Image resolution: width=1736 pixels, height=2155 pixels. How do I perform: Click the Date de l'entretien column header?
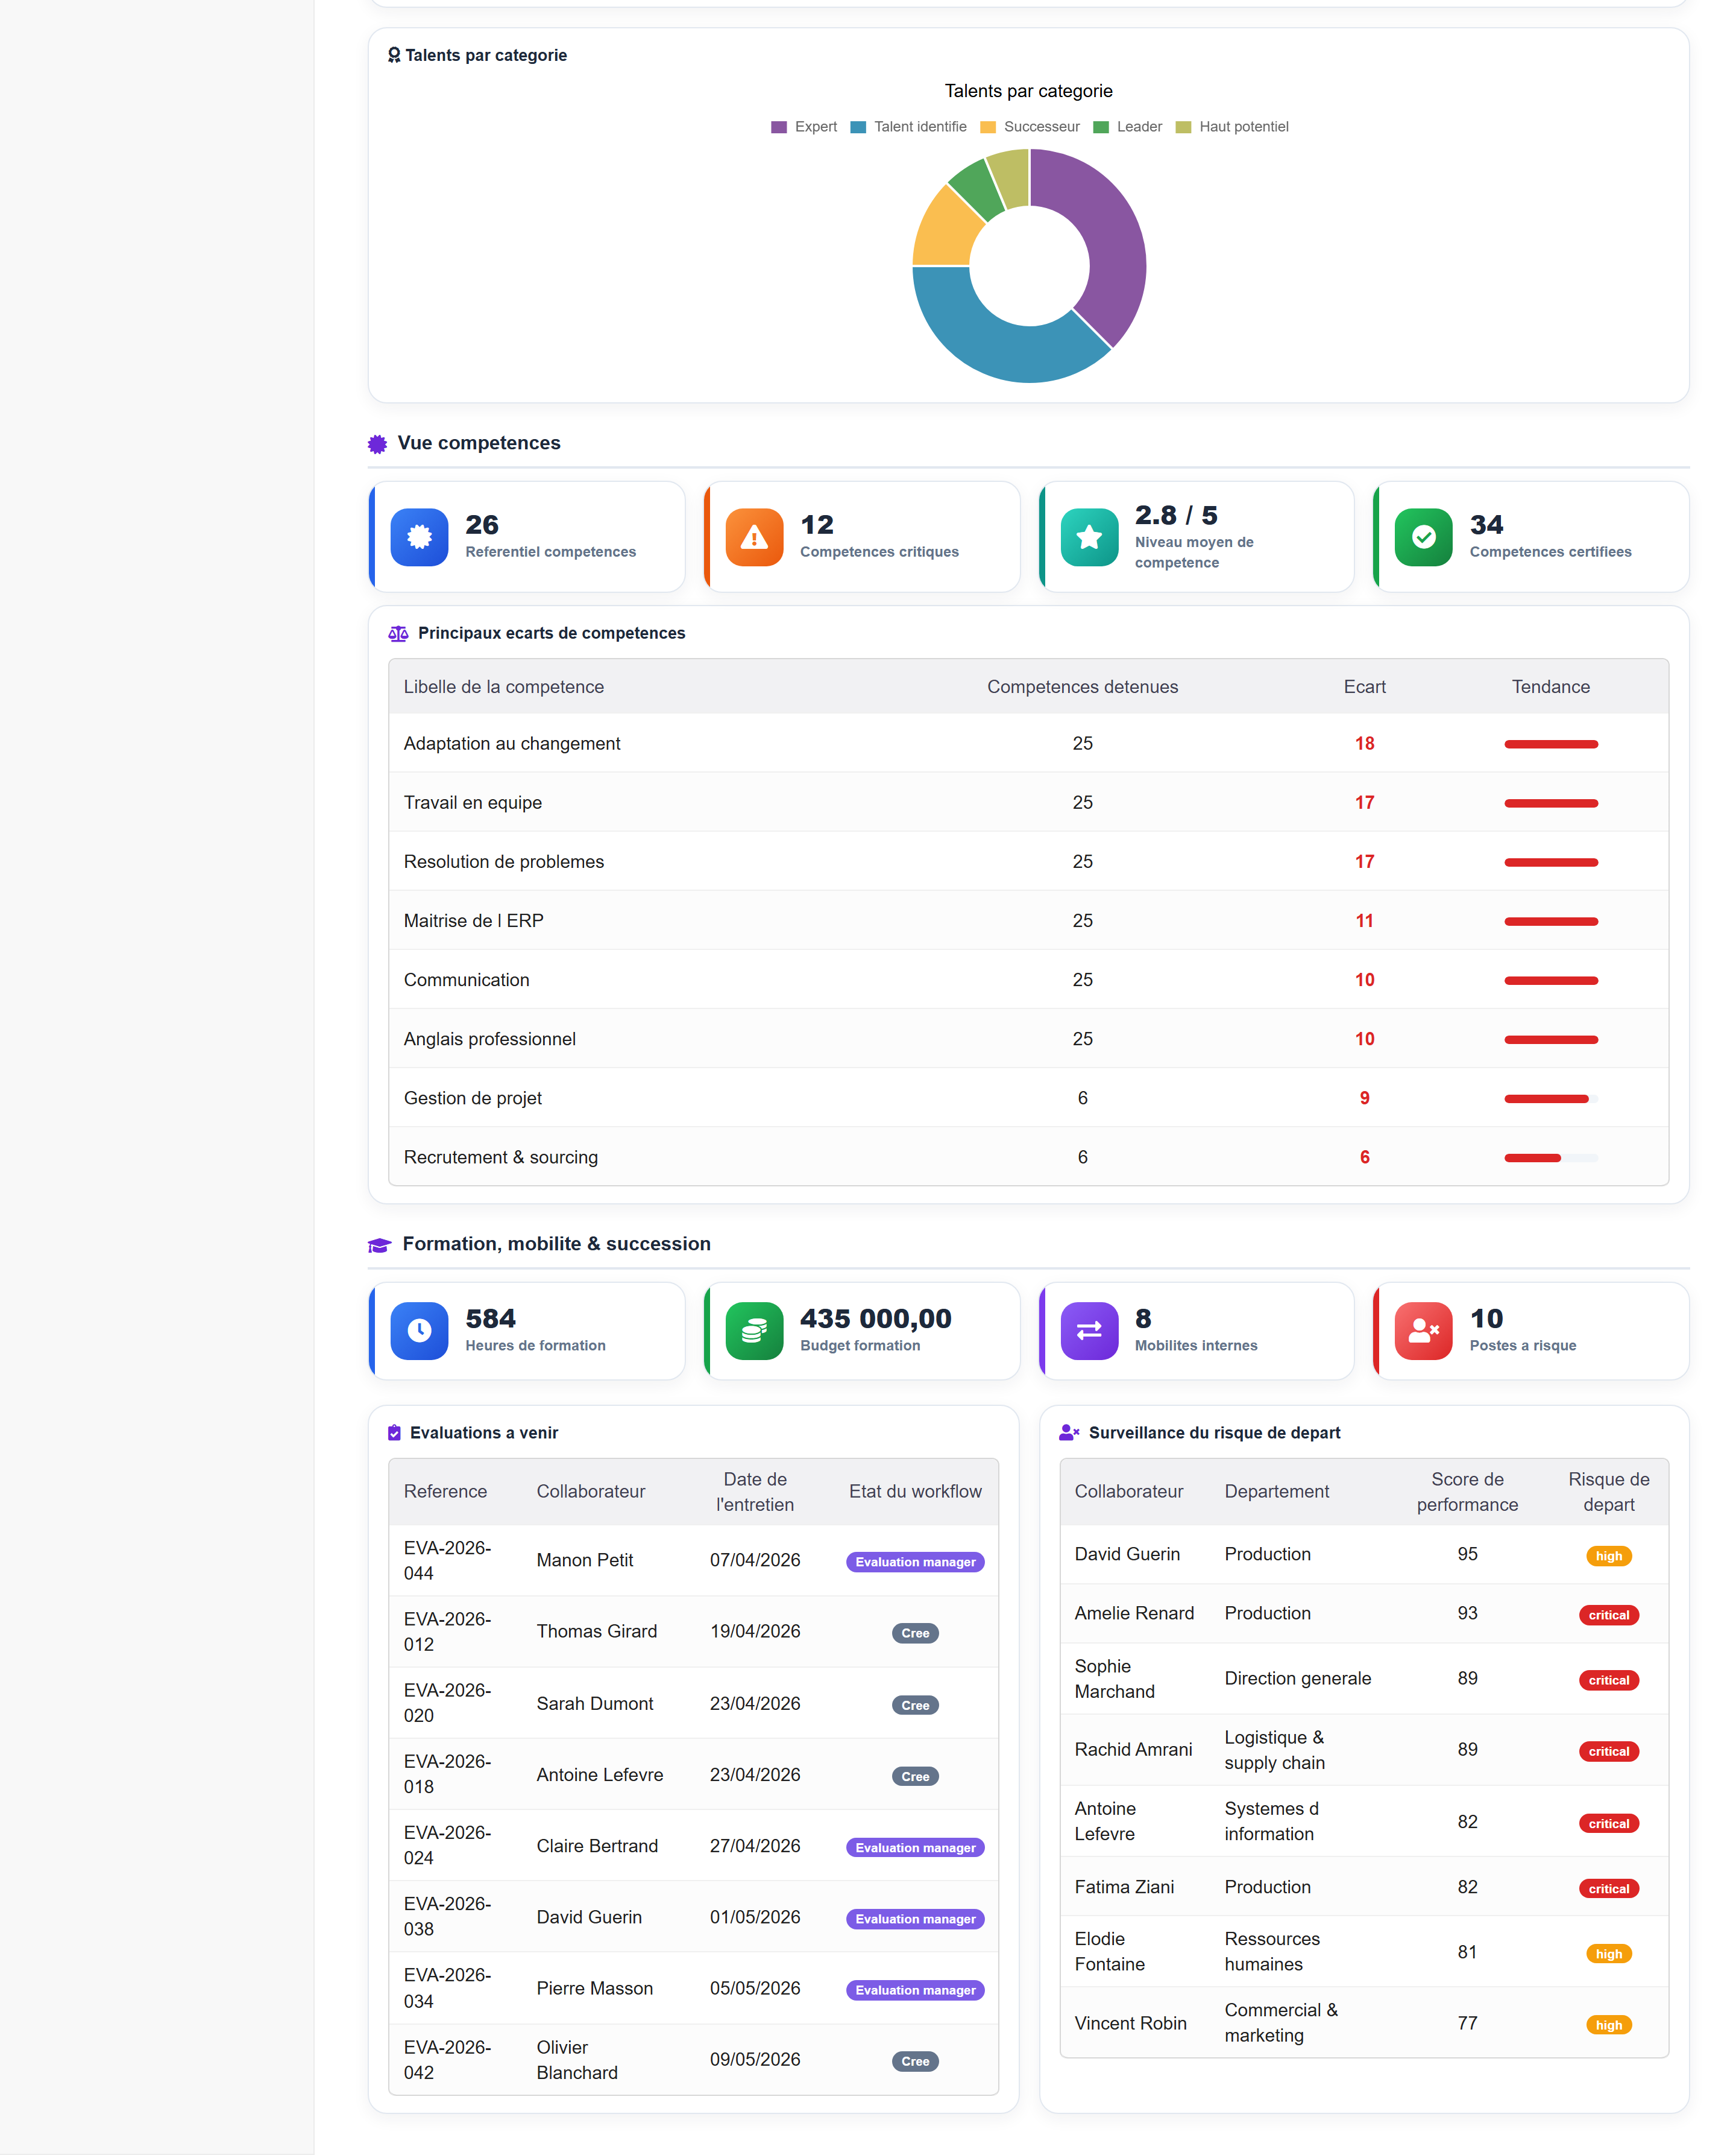click(755, 1492)
